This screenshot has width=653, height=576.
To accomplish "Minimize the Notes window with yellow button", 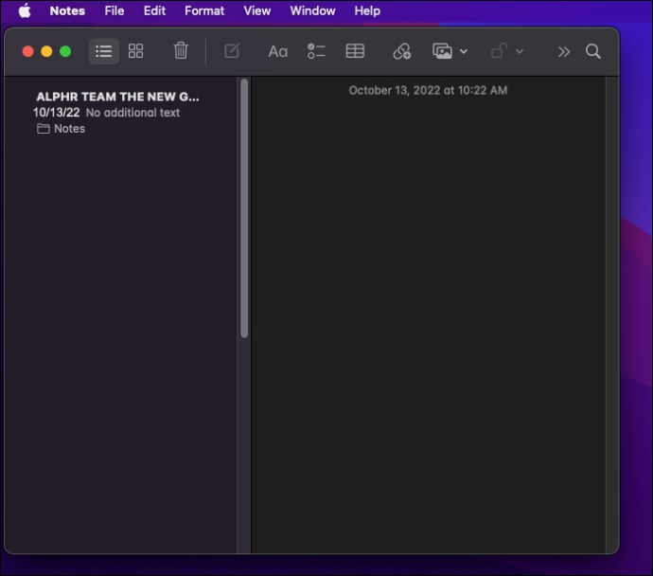I will coord(46,51).
